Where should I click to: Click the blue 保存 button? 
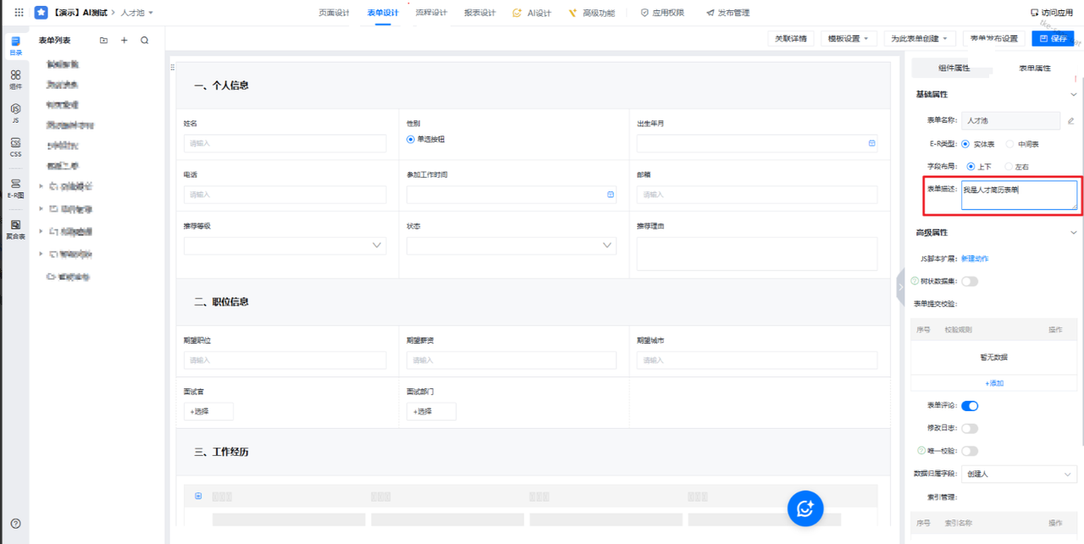coord(1053,39)
